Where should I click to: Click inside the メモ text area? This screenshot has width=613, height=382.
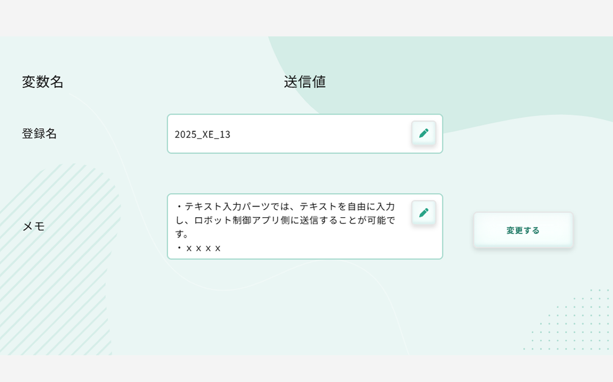(x=305, y=226)
